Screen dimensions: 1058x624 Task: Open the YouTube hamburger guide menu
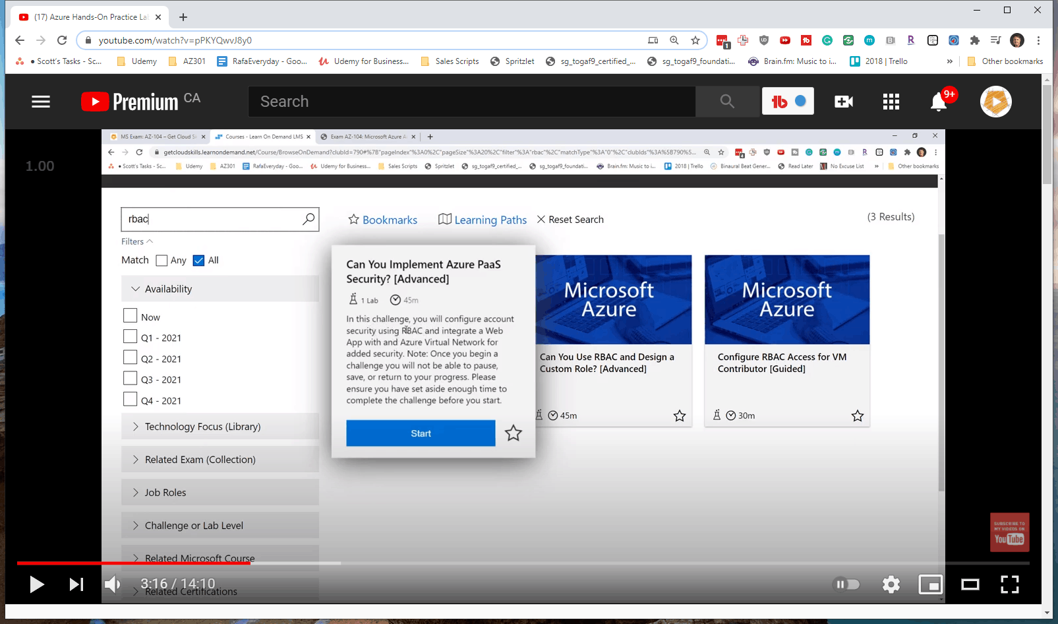41,102
